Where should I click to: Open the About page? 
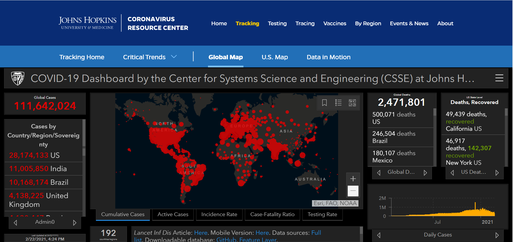click(x=445, y=24)
